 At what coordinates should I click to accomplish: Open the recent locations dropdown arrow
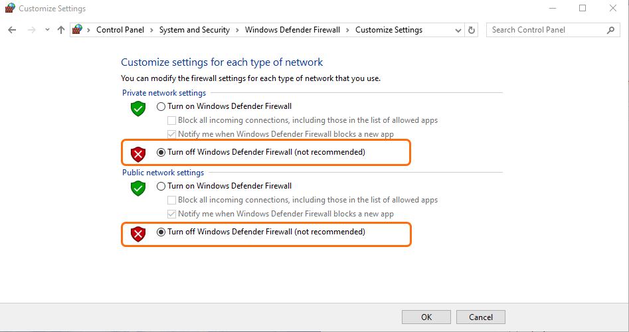[x=47, y=30]
